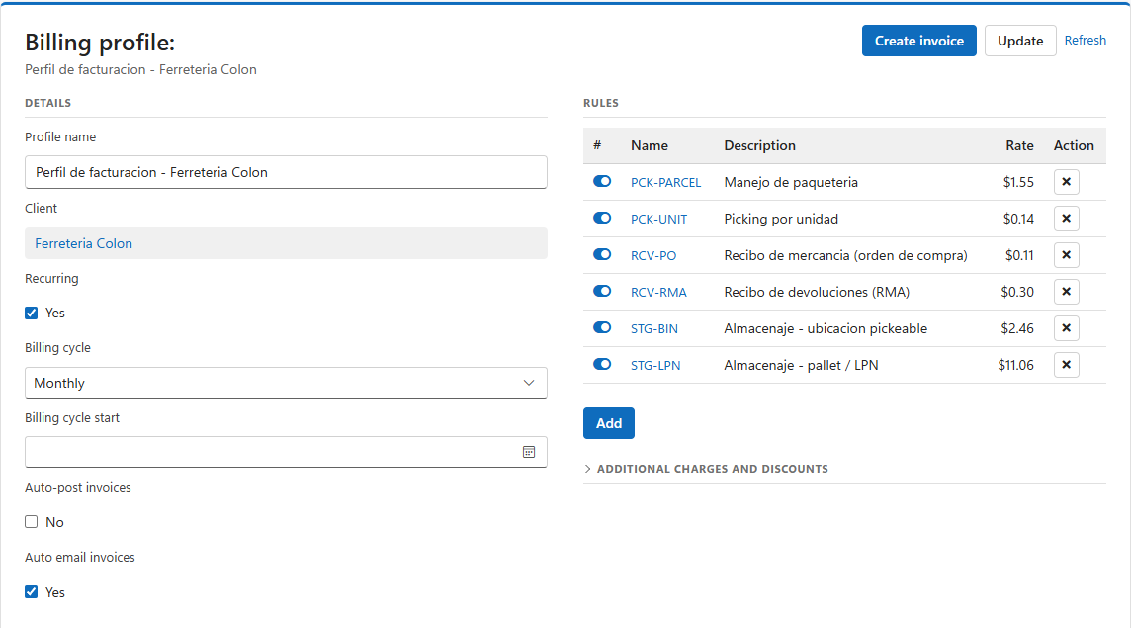
Task: Click the Rate column header
Action: pos(1020,145)
